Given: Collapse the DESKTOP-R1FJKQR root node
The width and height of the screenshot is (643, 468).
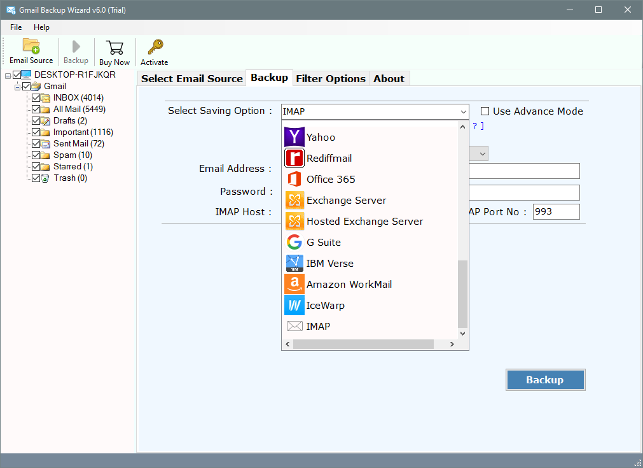Looking at the screenshot, I should (8, 74).
